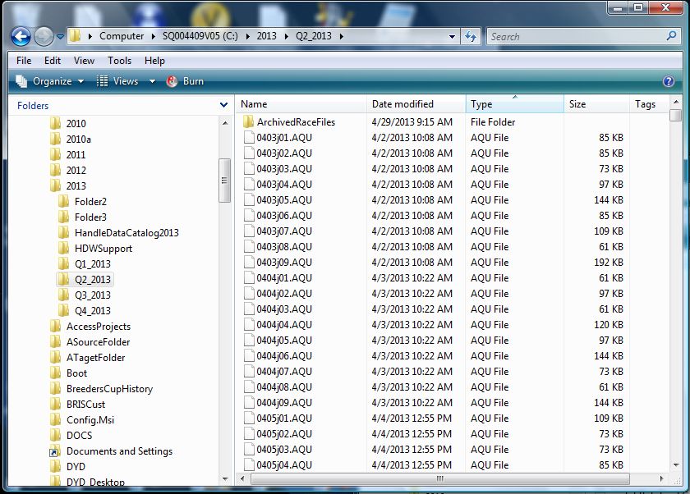Select the 0404j04.AQU file icon

249,325
